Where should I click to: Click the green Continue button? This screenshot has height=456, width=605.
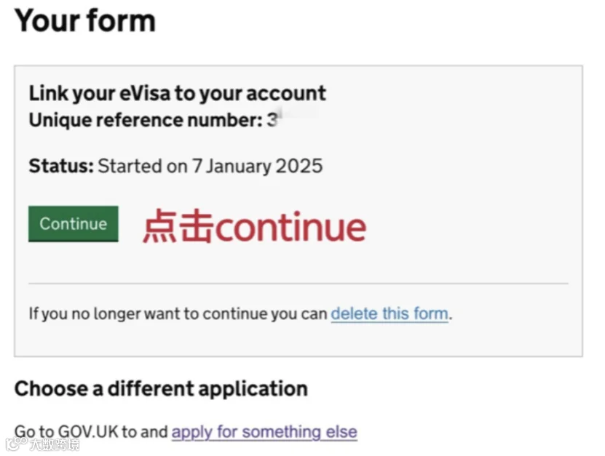pos(74,224)
